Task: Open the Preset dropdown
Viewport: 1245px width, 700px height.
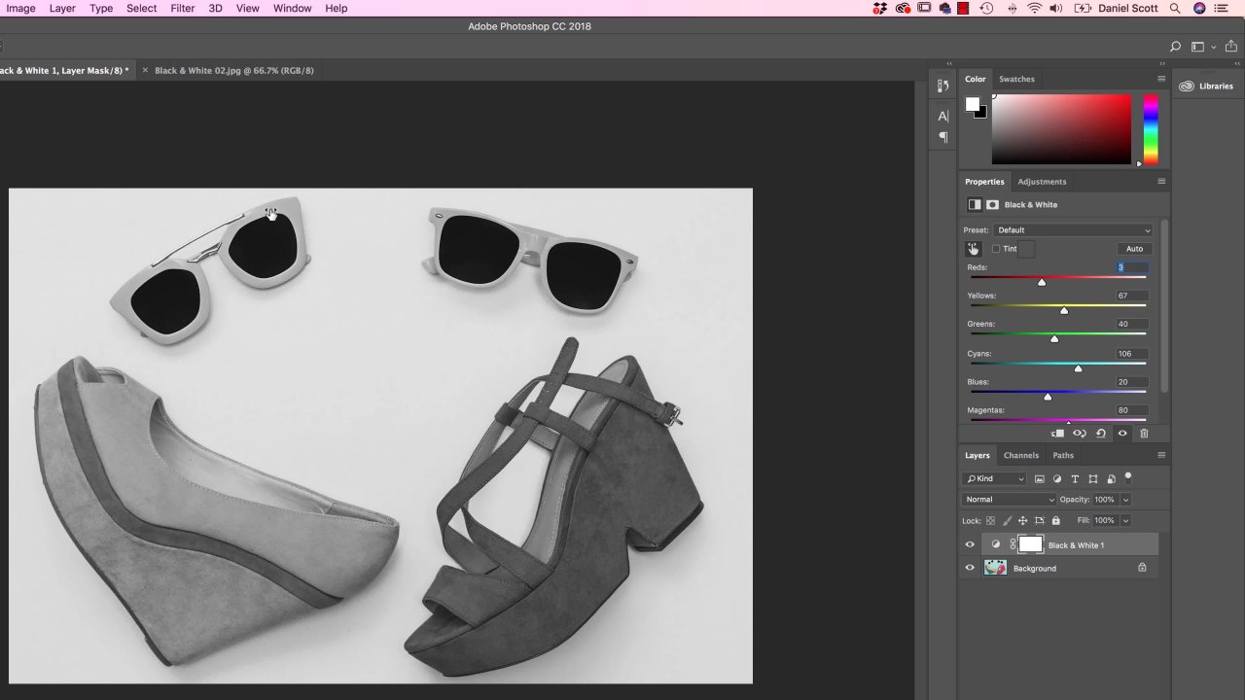Action: click(1073, 230)
